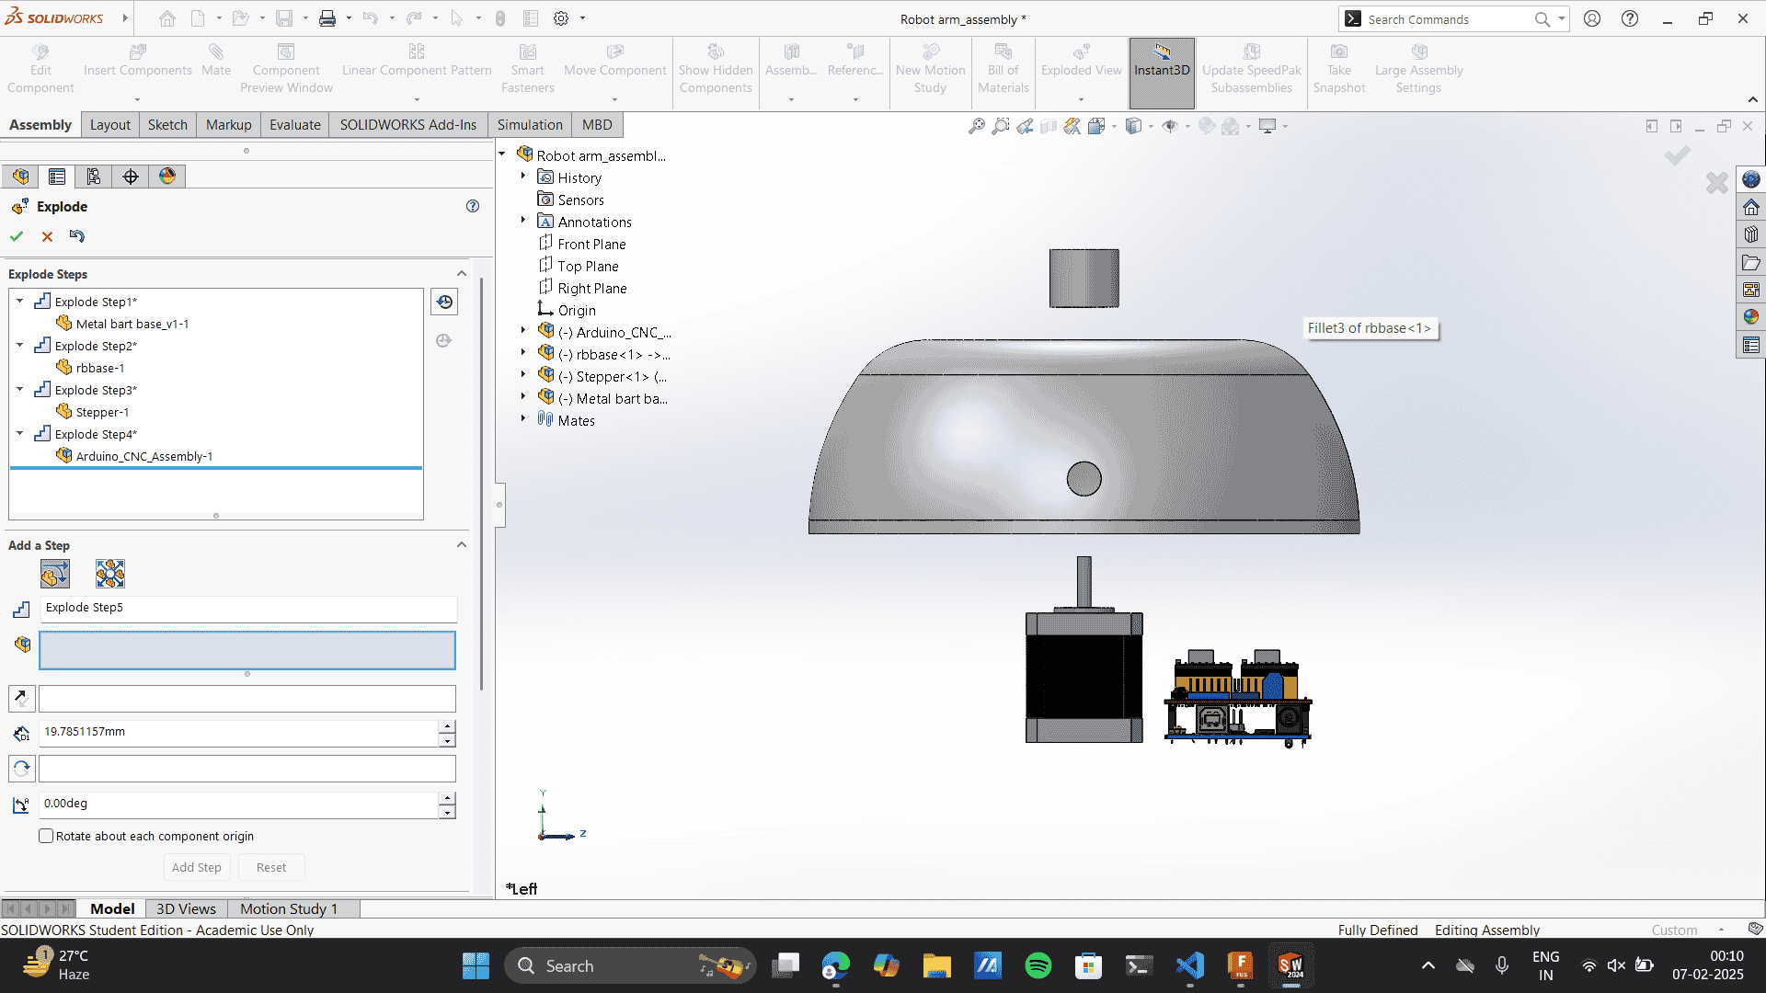Image resolution: width=1766 pixels, height=993 pixels.
Task: Click the Zoom to Area icon
Action: coord(1001,126)
